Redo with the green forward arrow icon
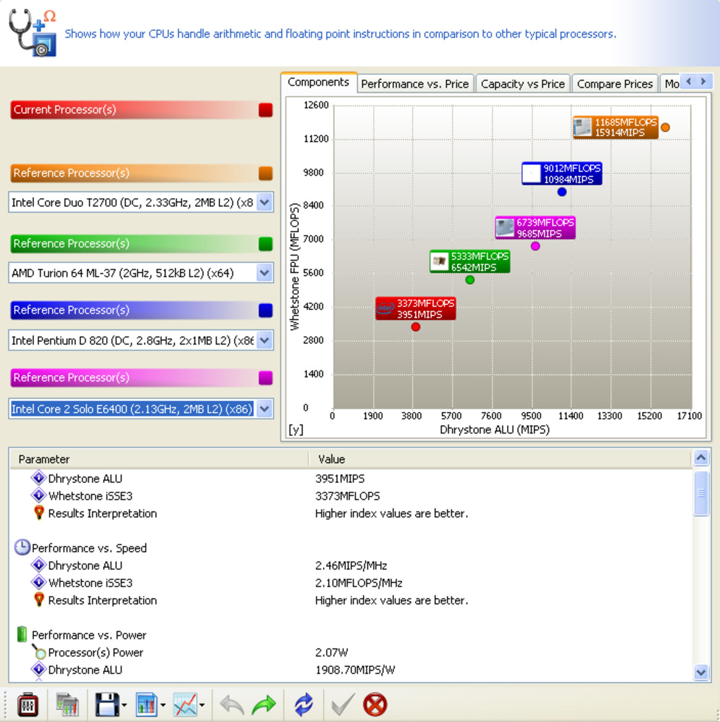 click(264, 703)
